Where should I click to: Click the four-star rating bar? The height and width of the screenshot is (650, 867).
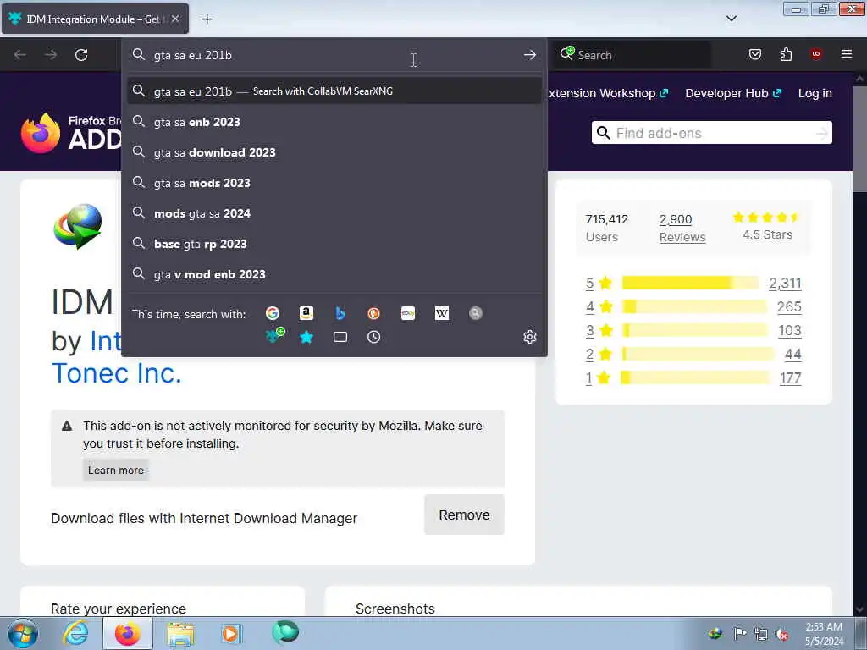(694, 306)
